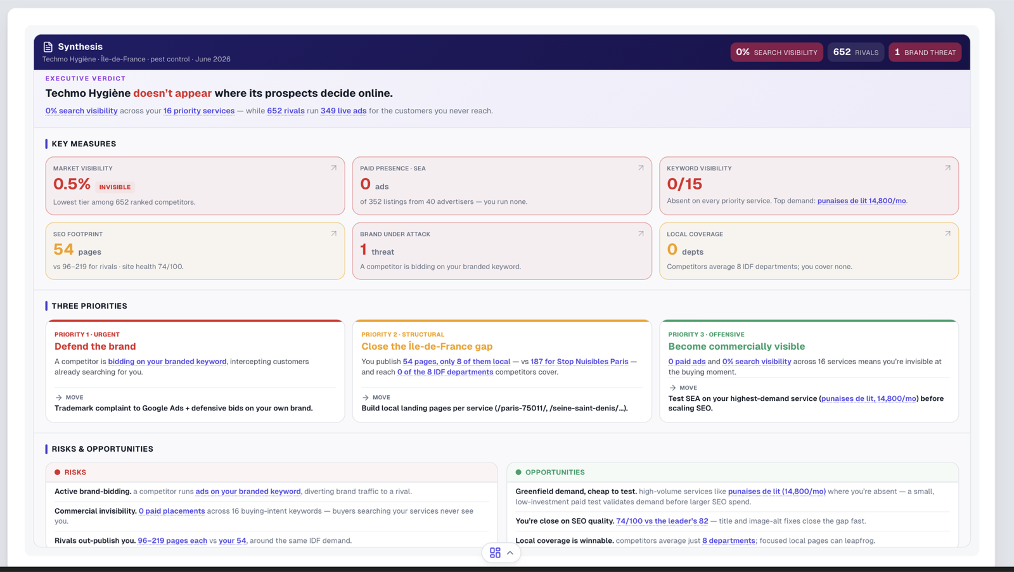Click the 'PRIORITY 3 · OFFENSIVE' label
Viewport: 1014px width, 572px height.
coord(707,334)
